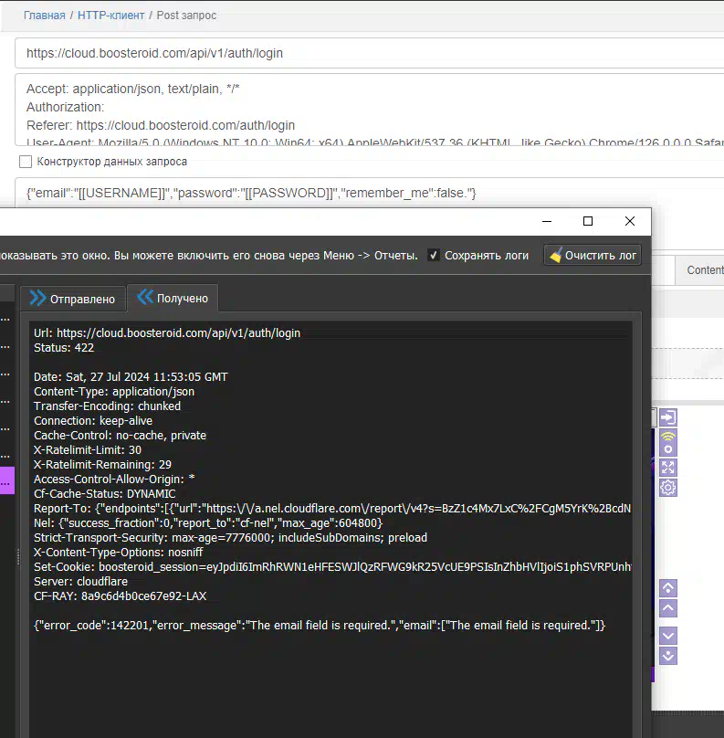Click the expand fullscreen arrows icon
This screenshot has height=738, width=724.
668,468
